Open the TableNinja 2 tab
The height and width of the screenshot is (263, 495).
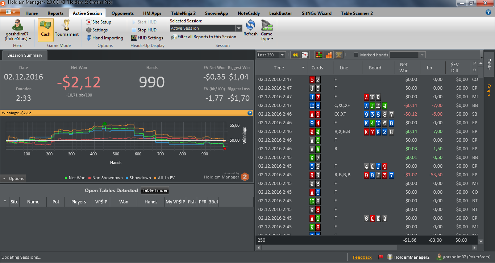(x=183, y=13)
